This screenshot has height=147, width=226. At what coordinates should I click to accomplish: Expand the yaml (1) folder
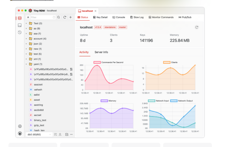click(x=26, y=64)
